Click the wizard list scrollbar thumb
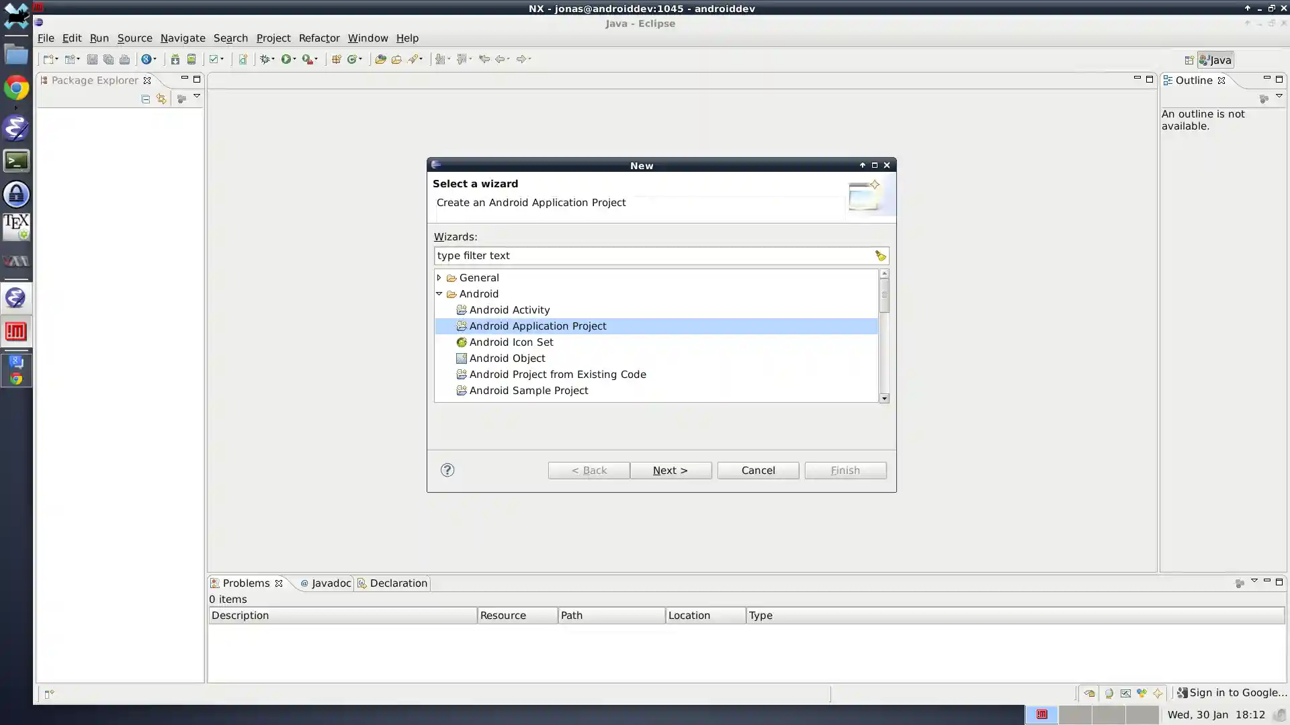This screenshot has width=1290, height=725. (884, 296)
